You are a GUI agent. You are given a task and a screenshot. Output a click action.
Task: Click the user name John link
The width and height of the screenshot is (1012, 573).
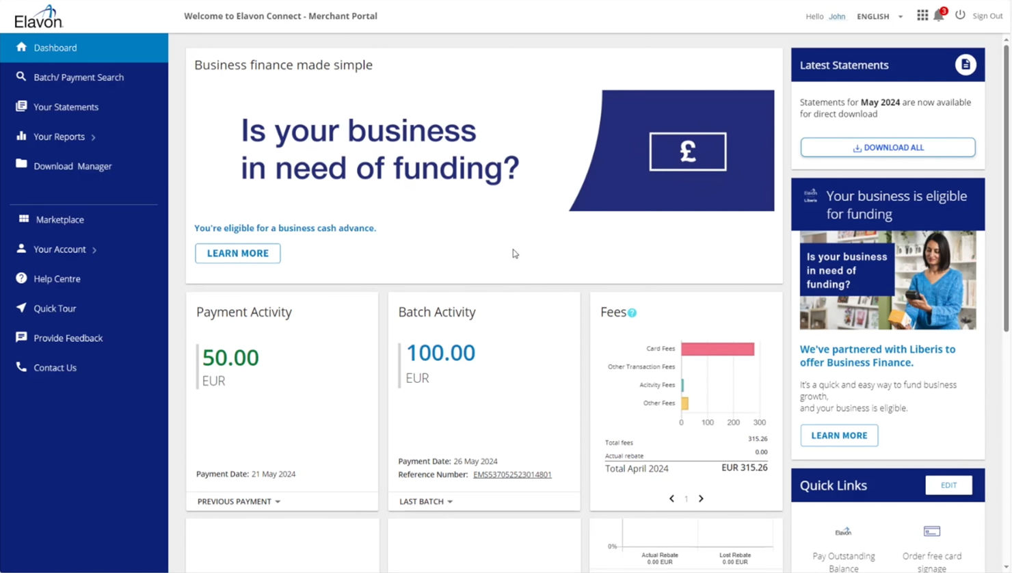tap(837, 16)
